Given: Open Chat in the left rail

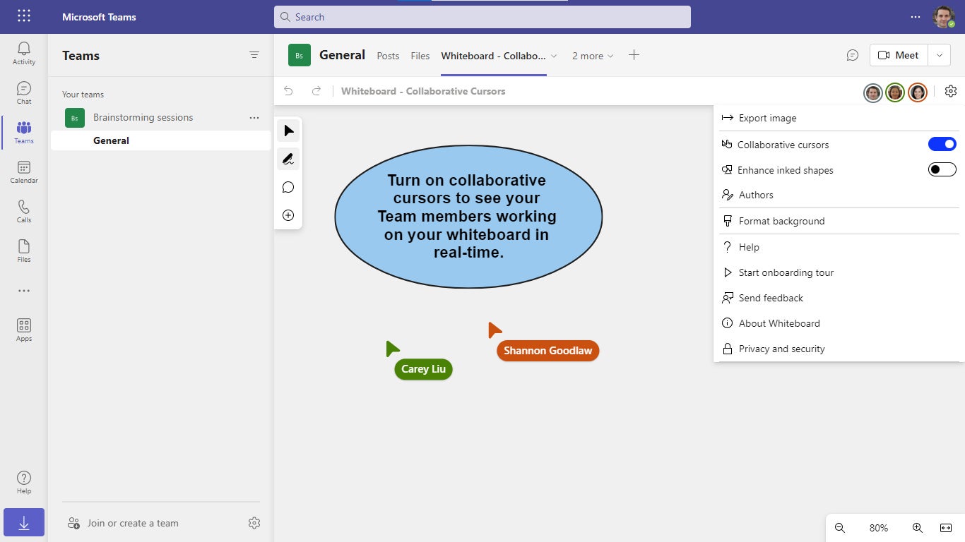Looking at the screenshot, I should click(x=24, y=93).
